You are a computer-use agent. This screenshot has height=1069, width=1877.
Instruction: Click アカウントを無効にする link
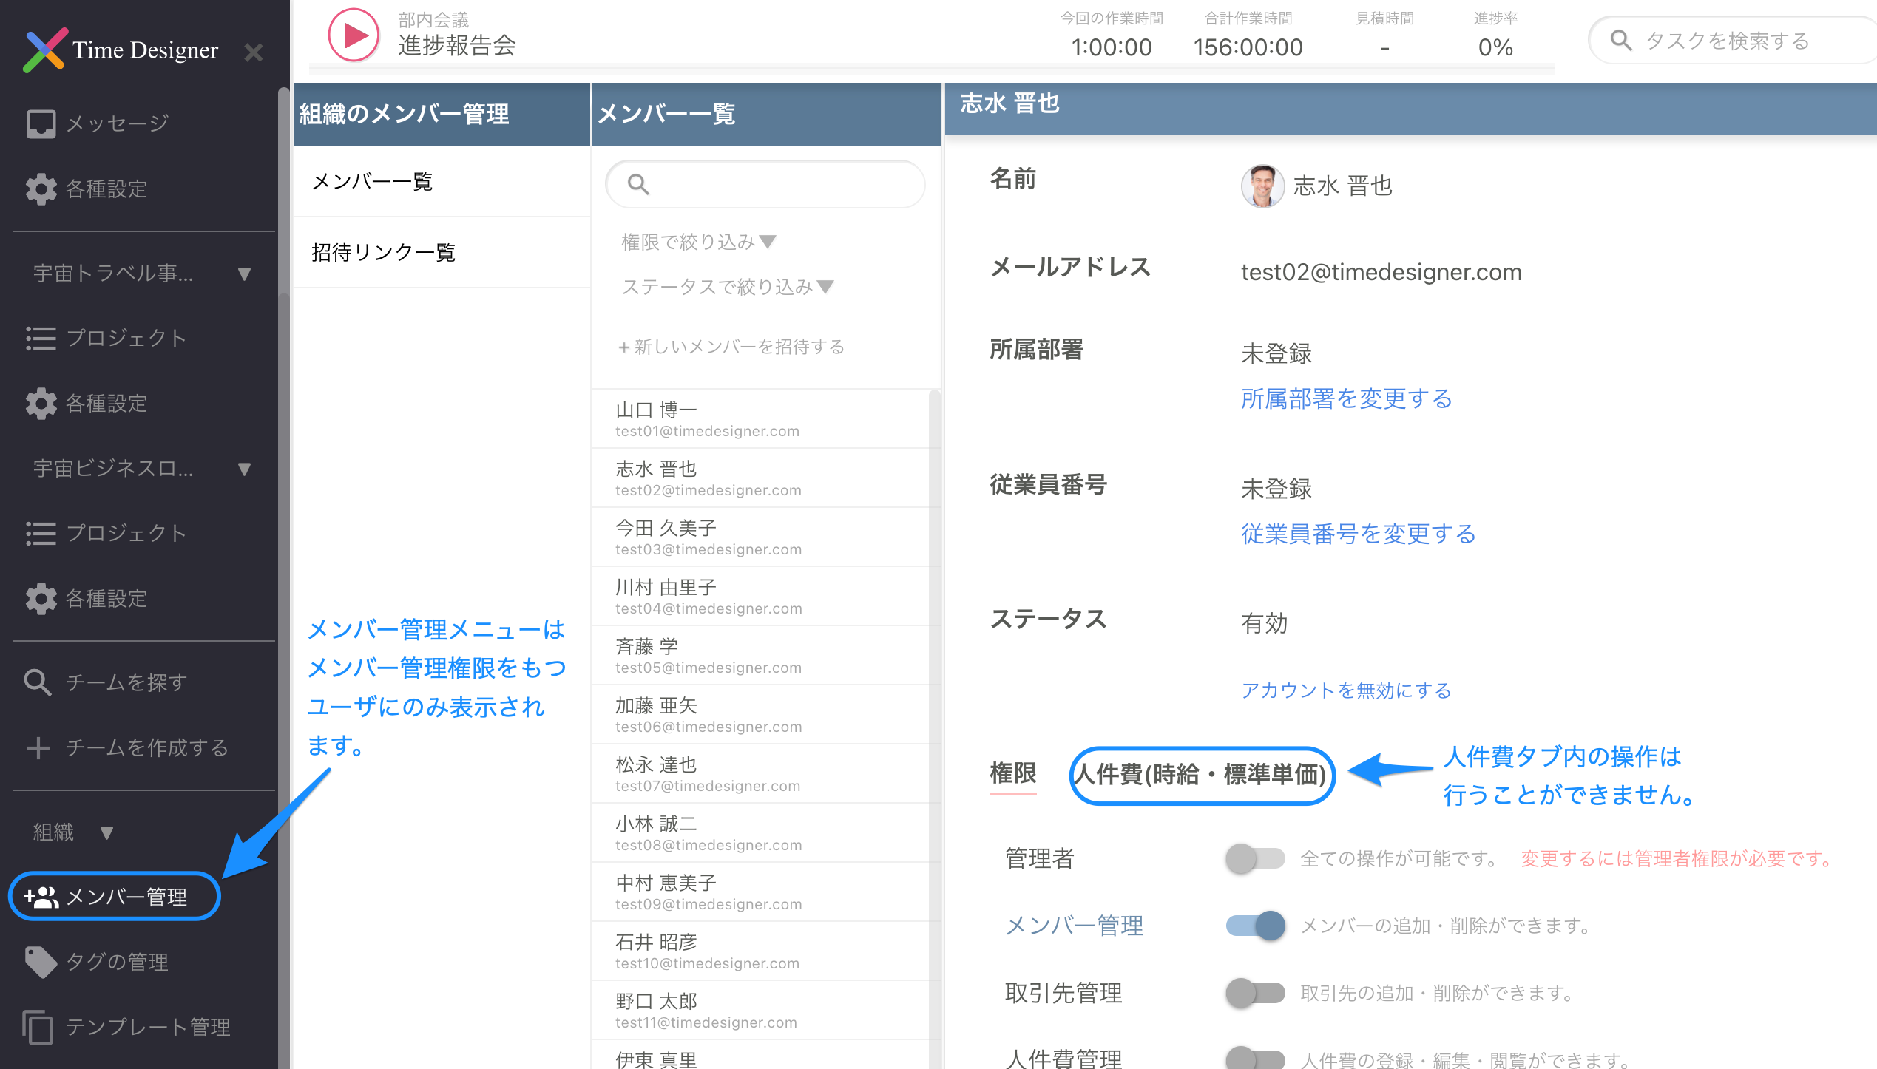pos(1346,690)
